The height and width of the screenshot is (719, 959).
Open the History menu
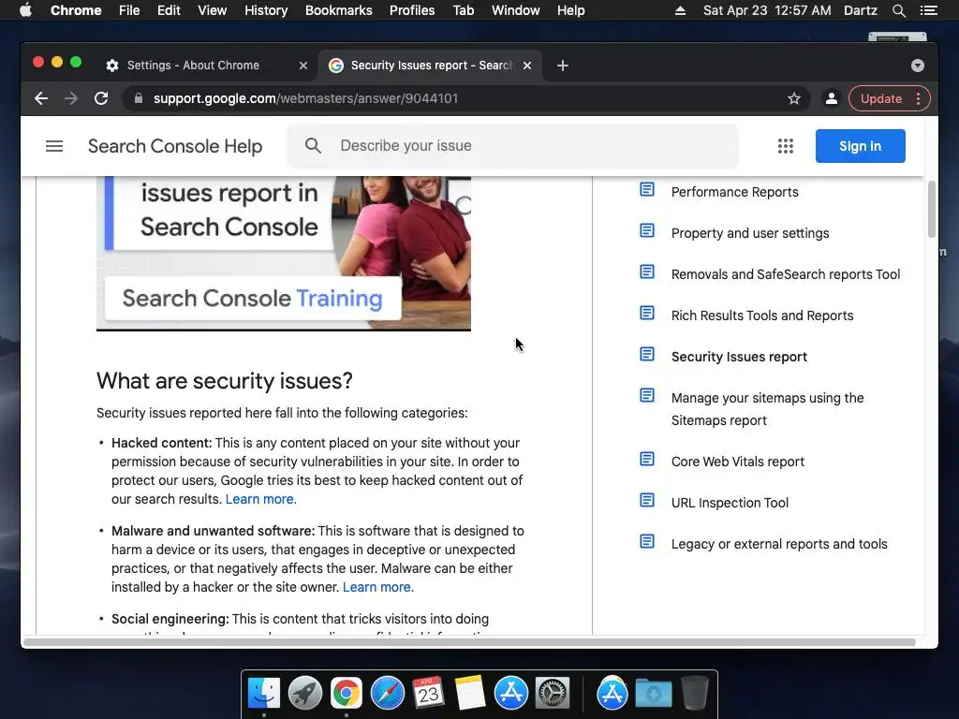point(266,10)
